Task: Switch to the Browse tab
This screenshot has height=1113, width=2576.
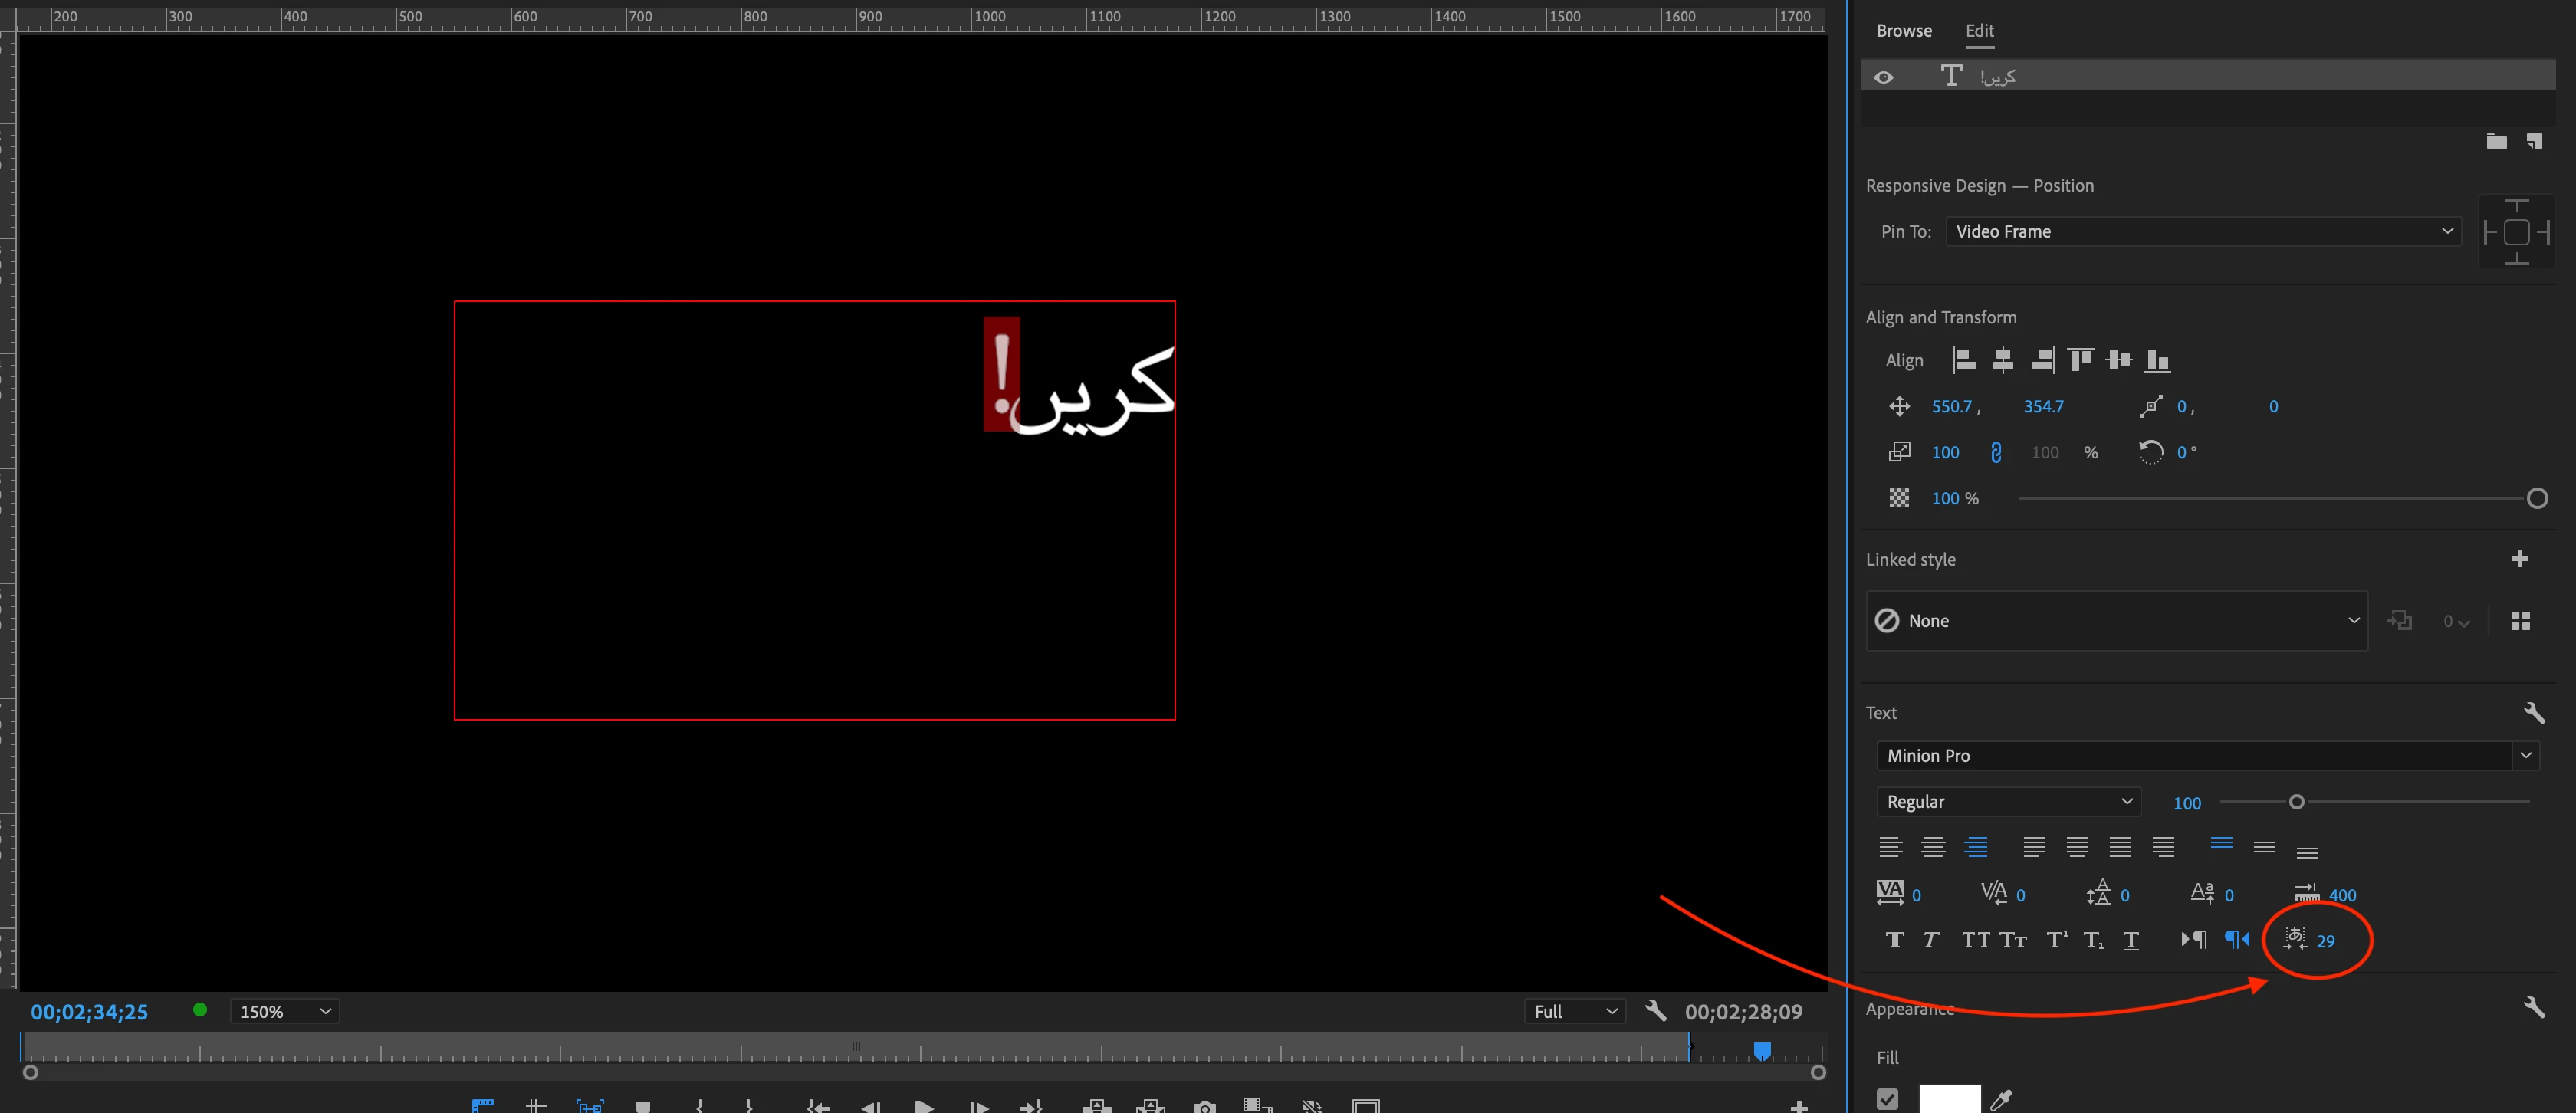Action: tap(1903, 31)
